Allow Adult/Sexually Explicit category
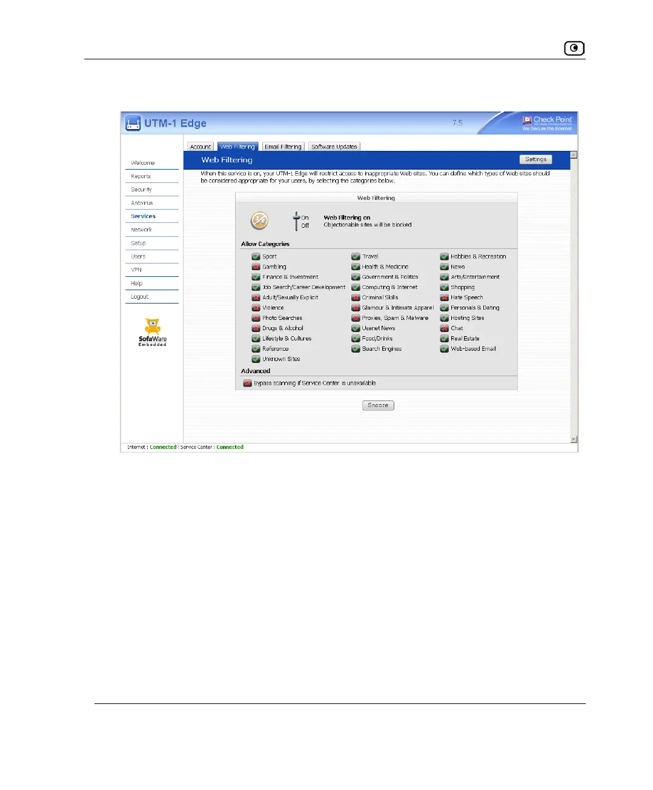Viewport: 653px width, 790px height. coord(256,297)
